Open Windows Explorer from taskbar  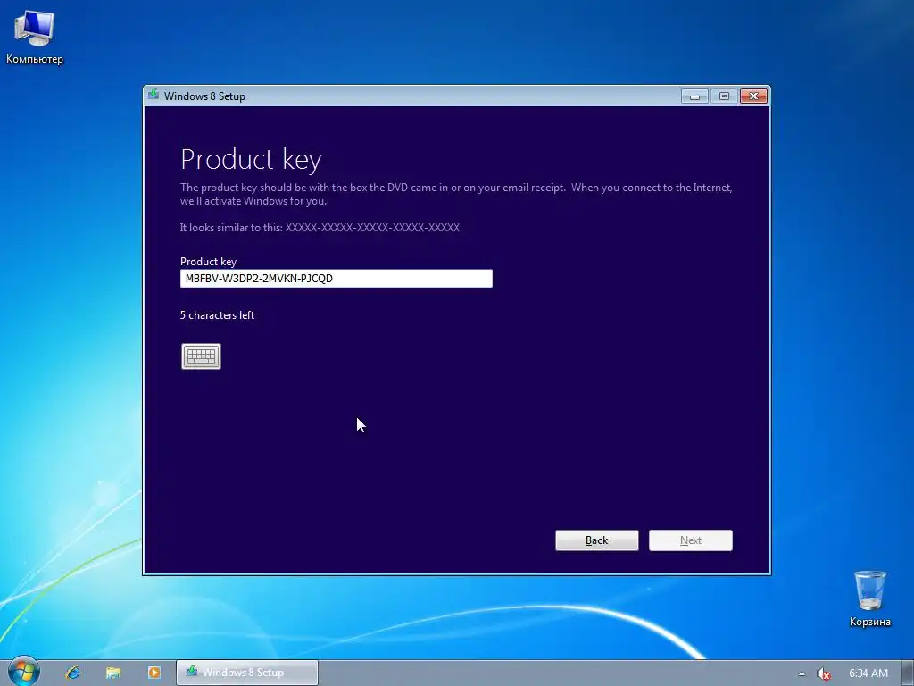point(113,673)
